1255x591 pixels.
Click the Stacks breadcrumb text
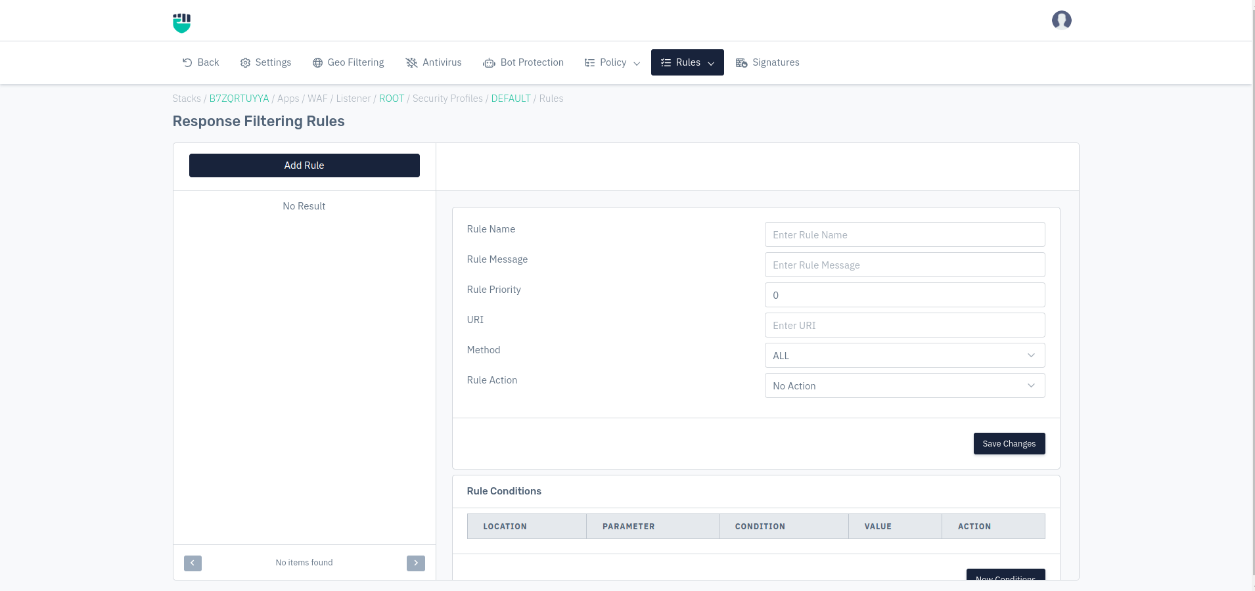click(187, 98)
